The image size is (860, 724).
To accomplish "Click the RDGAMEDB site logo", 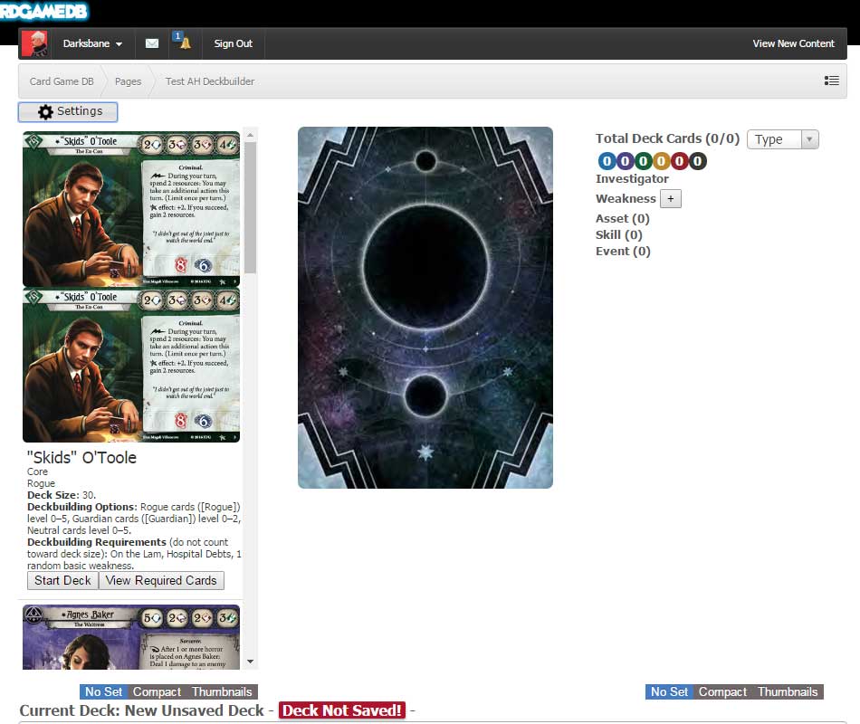I will [43, 11].
